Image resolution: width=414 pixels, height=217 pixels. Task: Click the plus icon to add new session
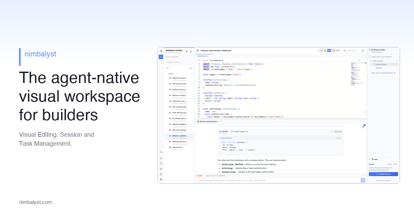(191, 51)
